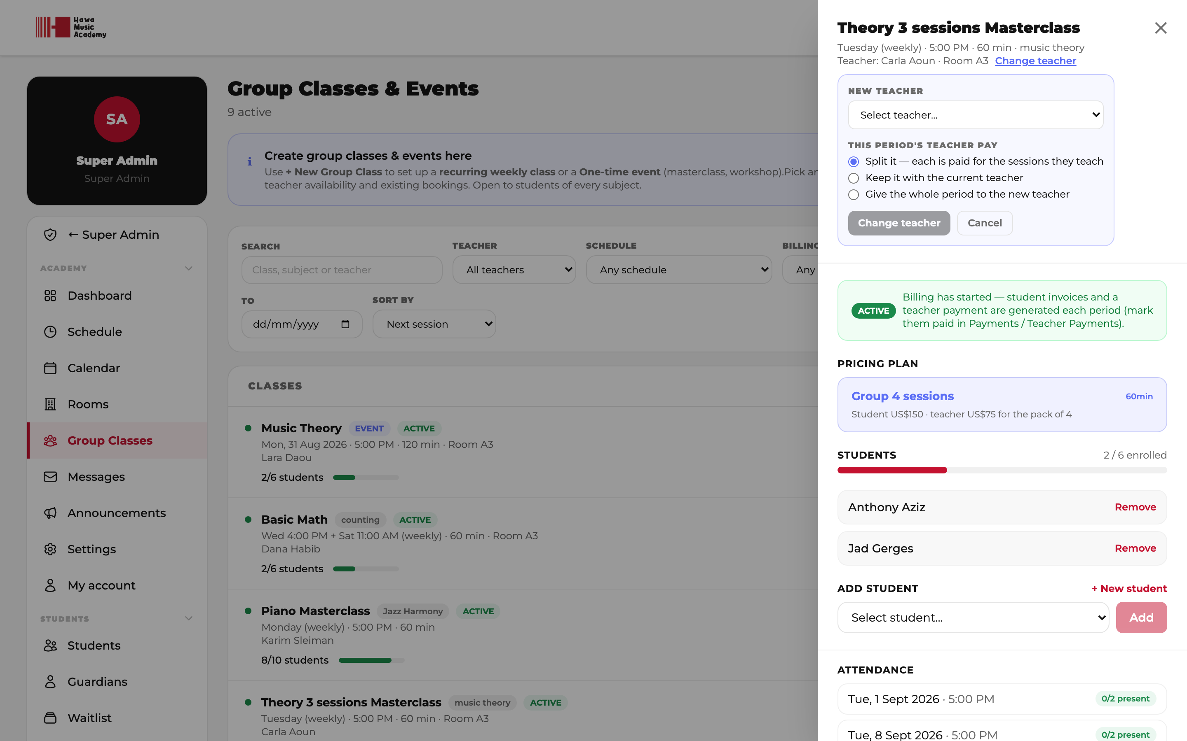Viewport: 1187px width, 741px height.
Task: Open the Select student dropdown
Action: click(x=973, y=617)
